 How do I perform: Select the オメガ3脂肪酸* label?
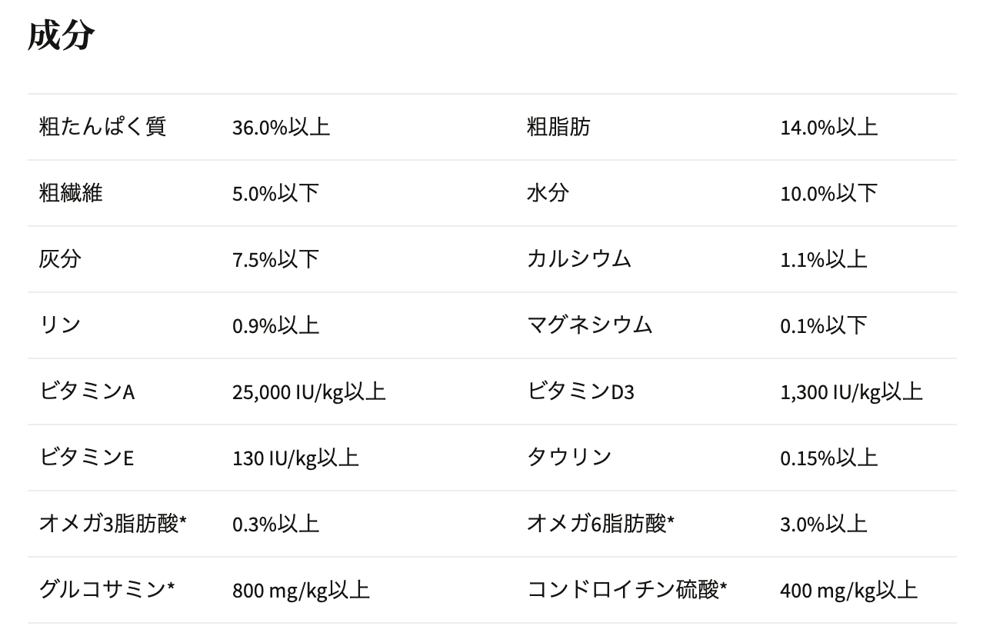click(x=113, y=524)
